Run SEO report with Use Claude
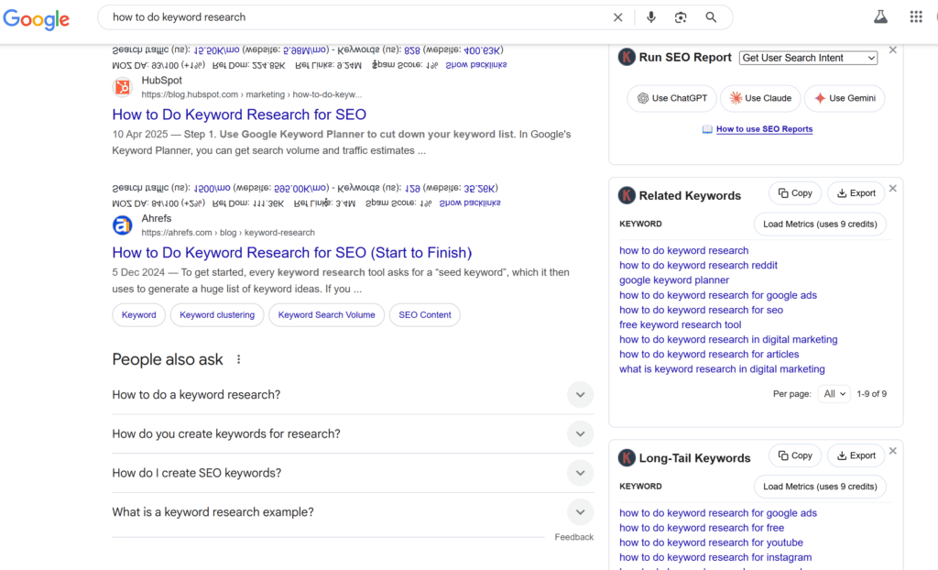Screen dimensions: 938x570 pyautogui.click(x=760, y=98)
